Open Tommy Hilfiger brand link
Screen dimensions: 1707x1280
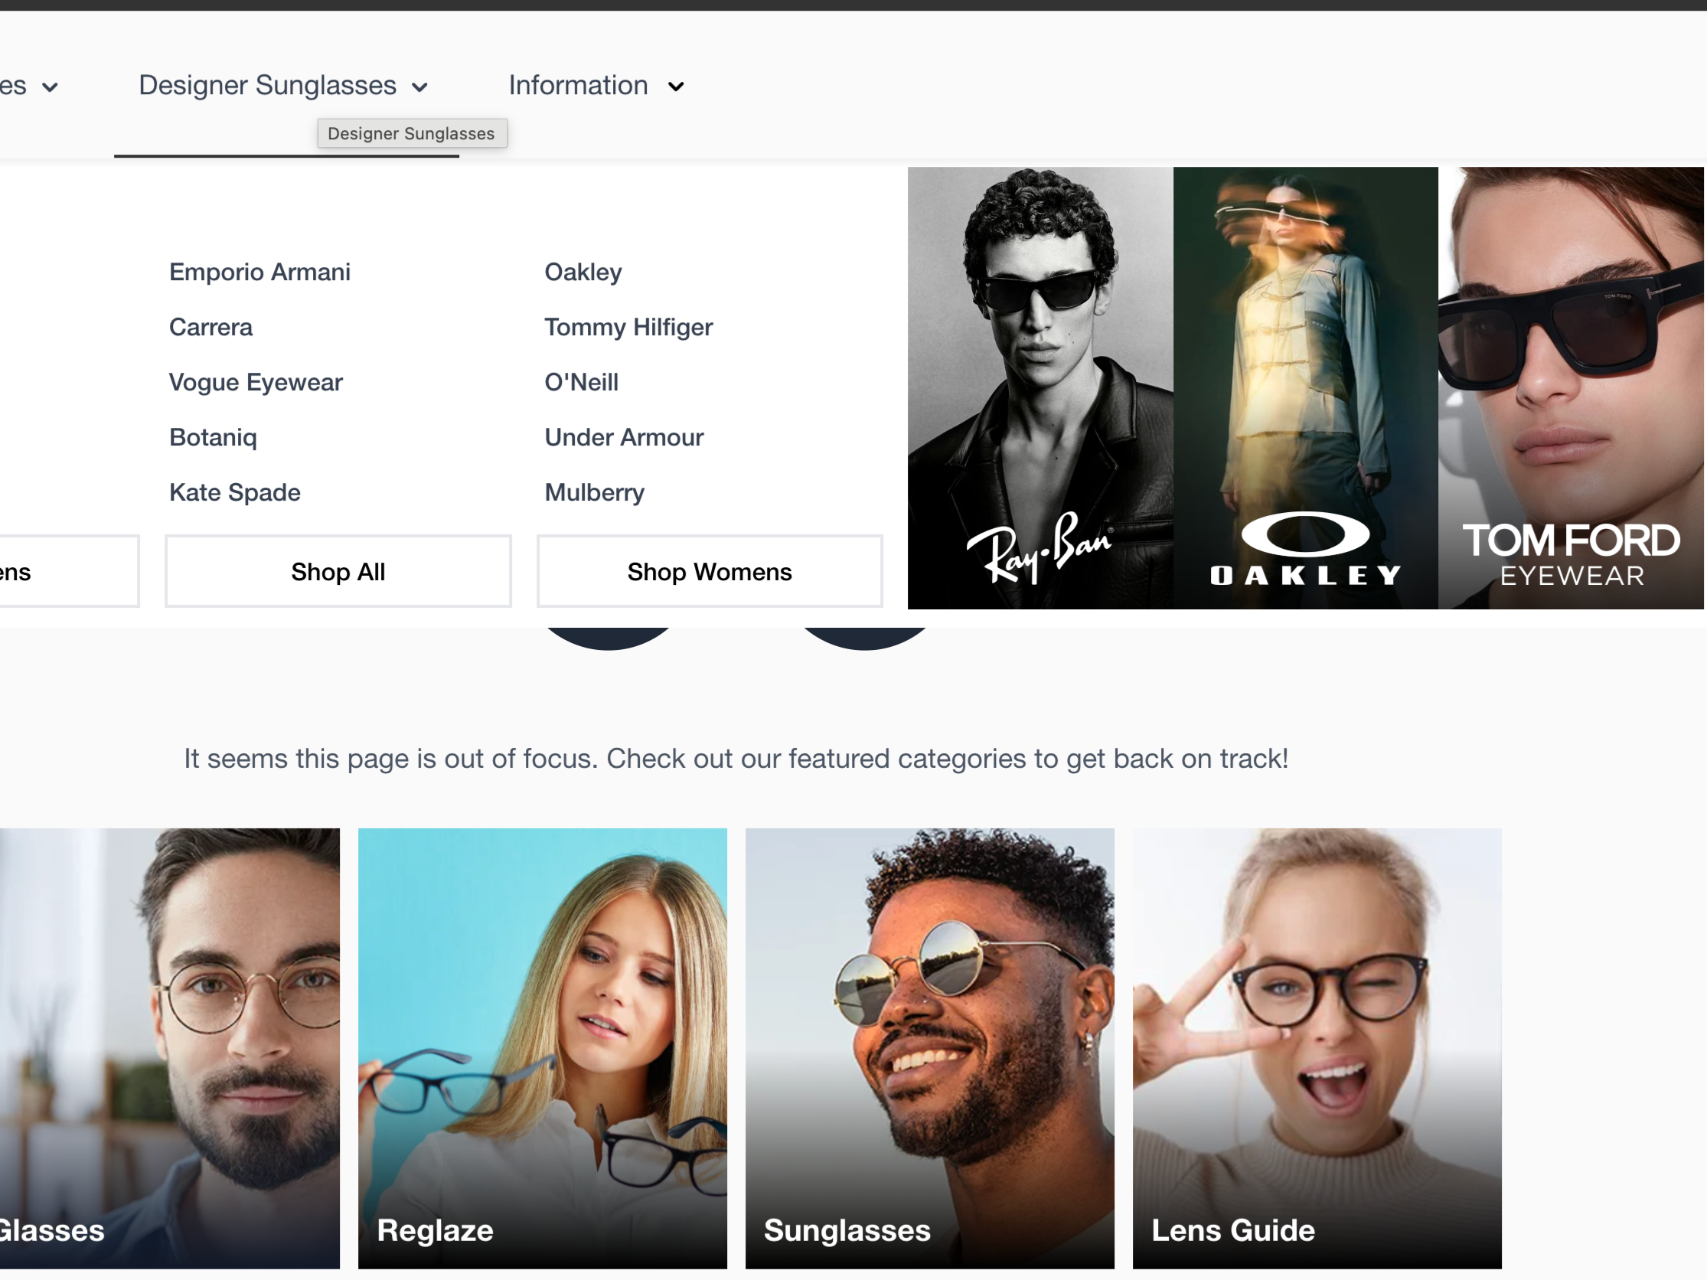(628, 327)
